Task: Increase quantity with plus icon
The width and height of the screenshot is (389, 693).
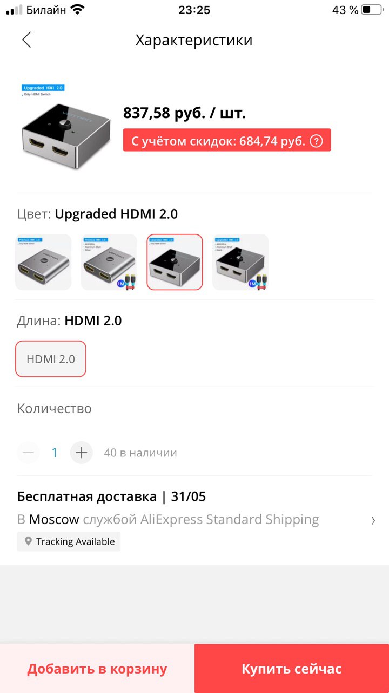Action: pyautogui.click(x=82, y=453)
